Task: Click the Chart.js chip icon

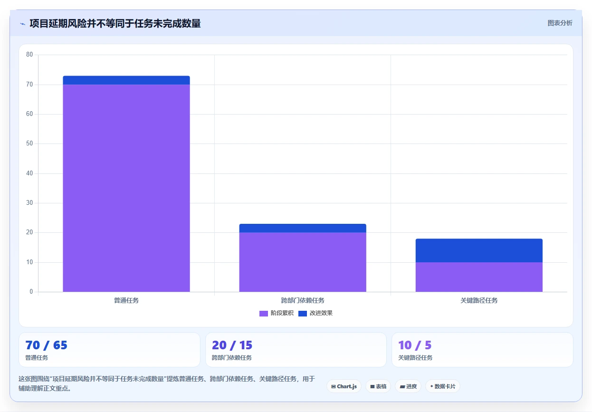Action: point(334,386)
